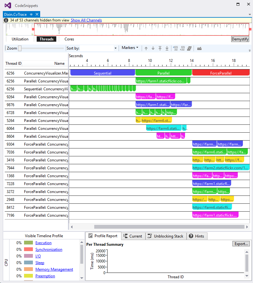Viewport: 253px width, 283px height.
Task: Click the measure ruler toolbar icon
Action: point(199,49)
